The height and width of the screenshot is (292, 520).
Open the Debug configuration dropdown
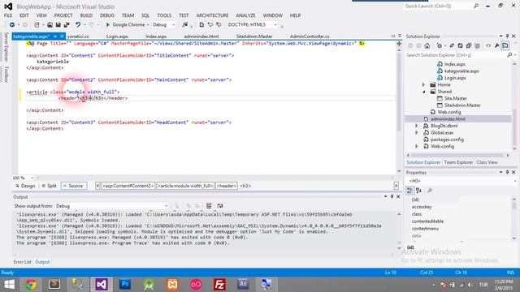pos(173,25)
